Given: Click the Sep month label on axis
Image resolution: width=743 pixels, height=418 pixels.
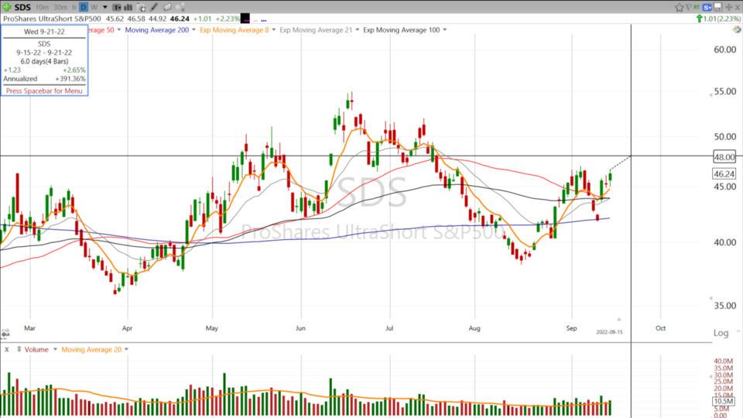Looking at the screenshot, I should [571, 328].
